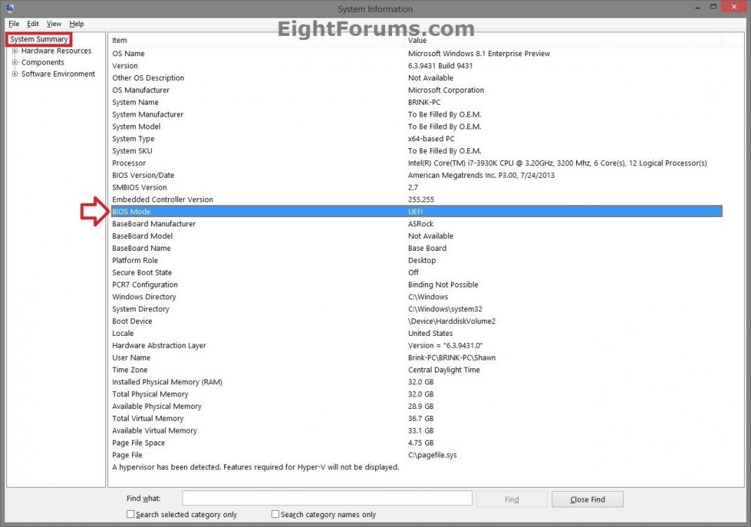Image resolution: width=751 pixels, height=527 pixels.
Task: Select the Components tree item
Action: tap(42, 63)
